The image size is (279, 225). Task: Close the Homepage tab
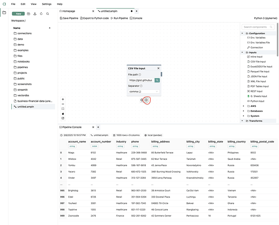(93, 11)
